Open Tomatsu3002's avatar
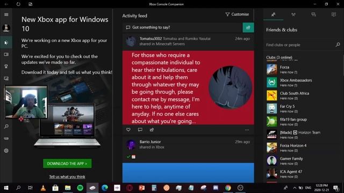 [x=131, y=41]
